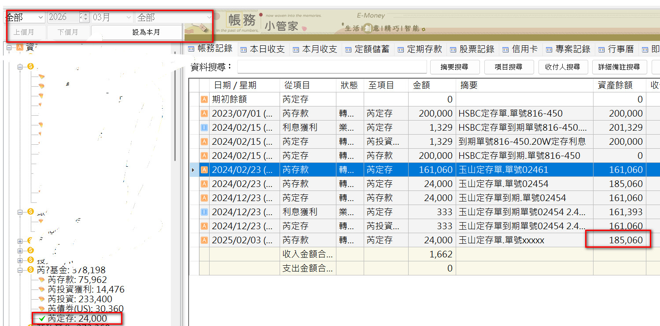This screenshot has height=326, width=660.
Task: Select the checked 芮定存 account item
Action: click(77, 319)
